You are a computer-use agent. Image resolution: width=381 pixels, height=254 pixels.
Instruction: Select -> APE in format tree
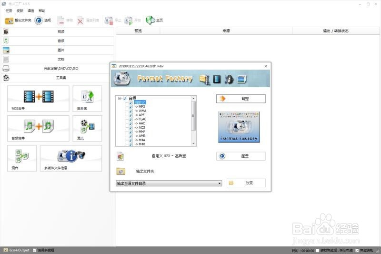coord(140,115)
